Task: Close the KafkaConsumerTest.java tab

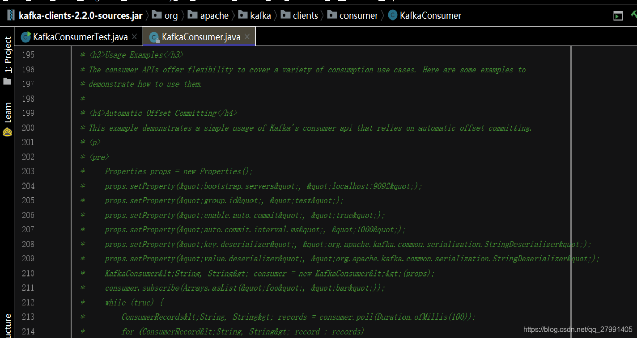Action: point(134,37)
